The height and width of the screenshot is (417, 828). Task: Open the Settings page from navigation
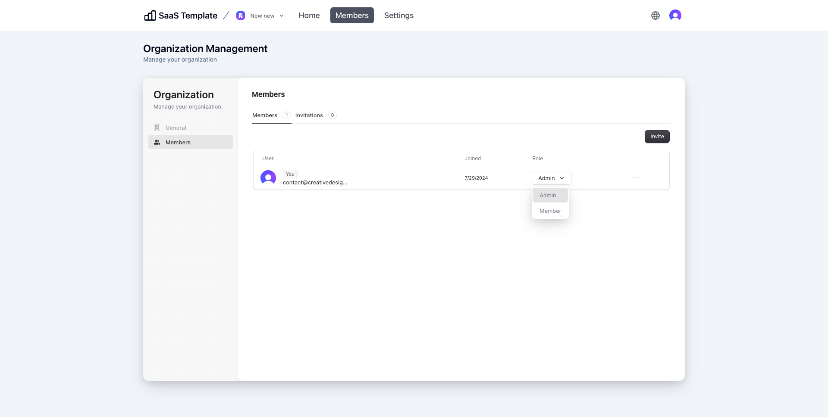pos(398,15)
